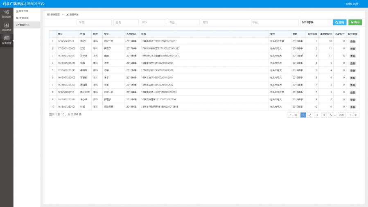Go to page 2 in pagination

pos(310,115)
